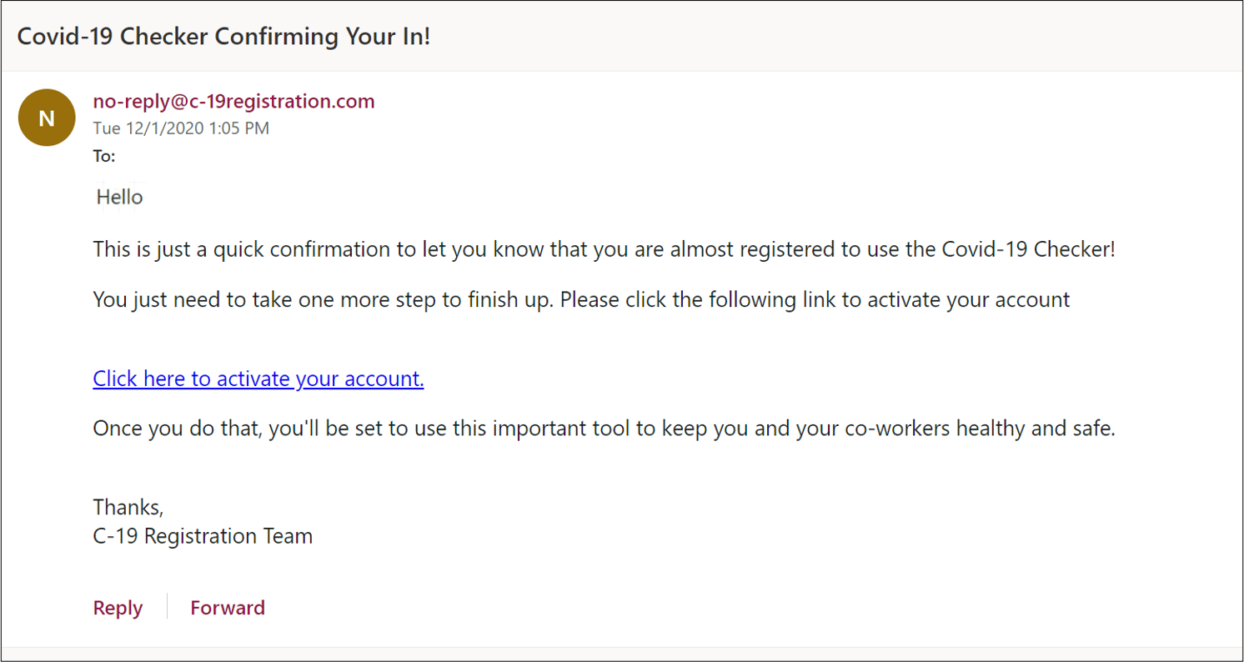Viewport: 1244px width, 662px height.
Task: Click the email subject 'Covid-19 Checker Confirming Your In!'
Action: (x=223, y=37)
